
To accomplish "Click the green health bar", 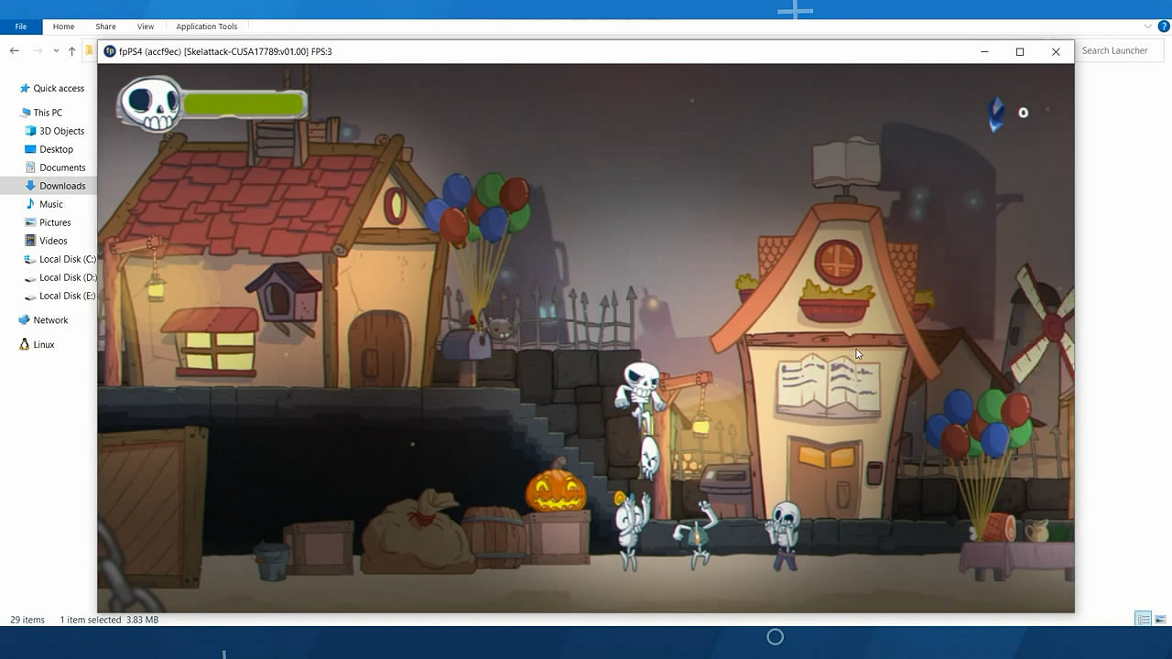I will [244, 104].
